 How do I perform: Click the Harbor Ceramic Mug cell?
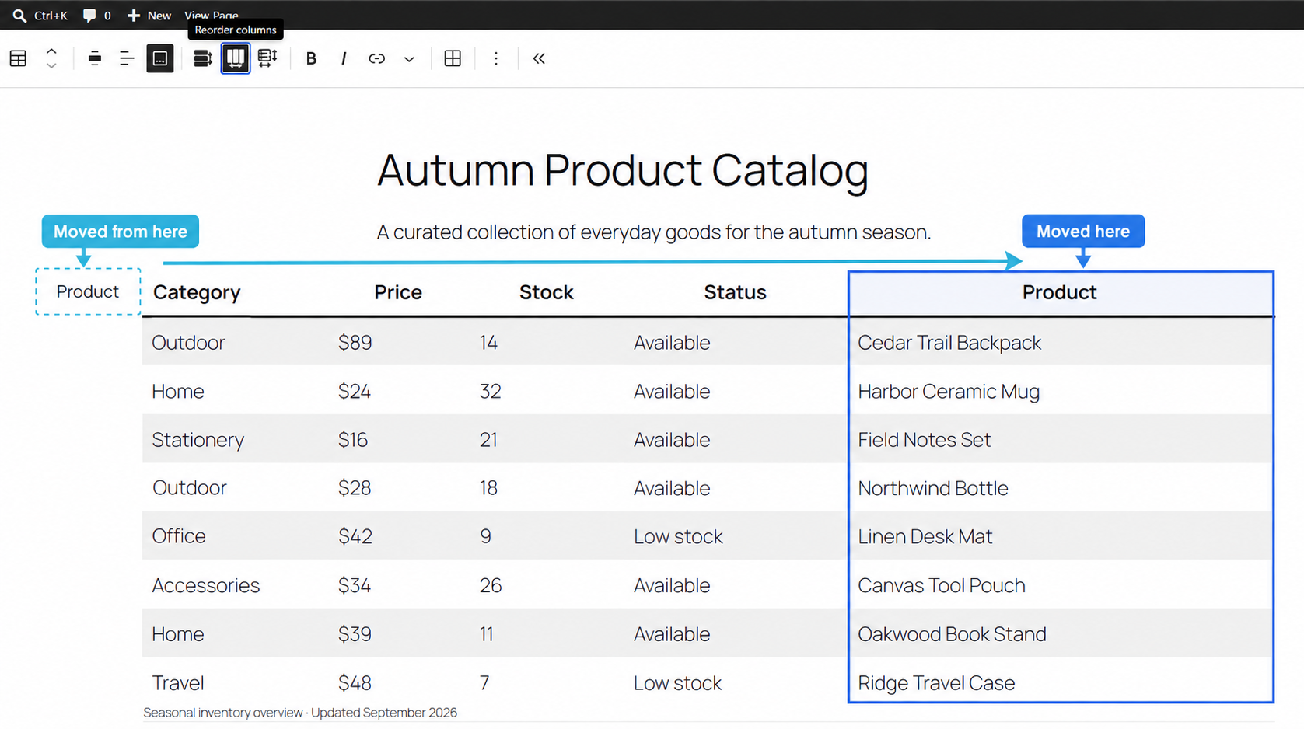pos(949,392)
